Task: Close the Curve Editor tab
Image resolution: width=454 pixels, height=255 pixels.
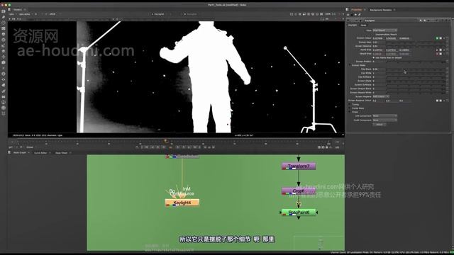Action: point(50,153)
